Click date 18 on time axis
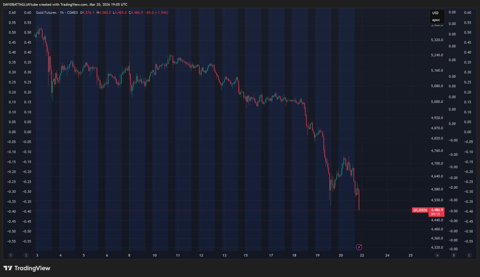The image size is (480, 277). 294,255
